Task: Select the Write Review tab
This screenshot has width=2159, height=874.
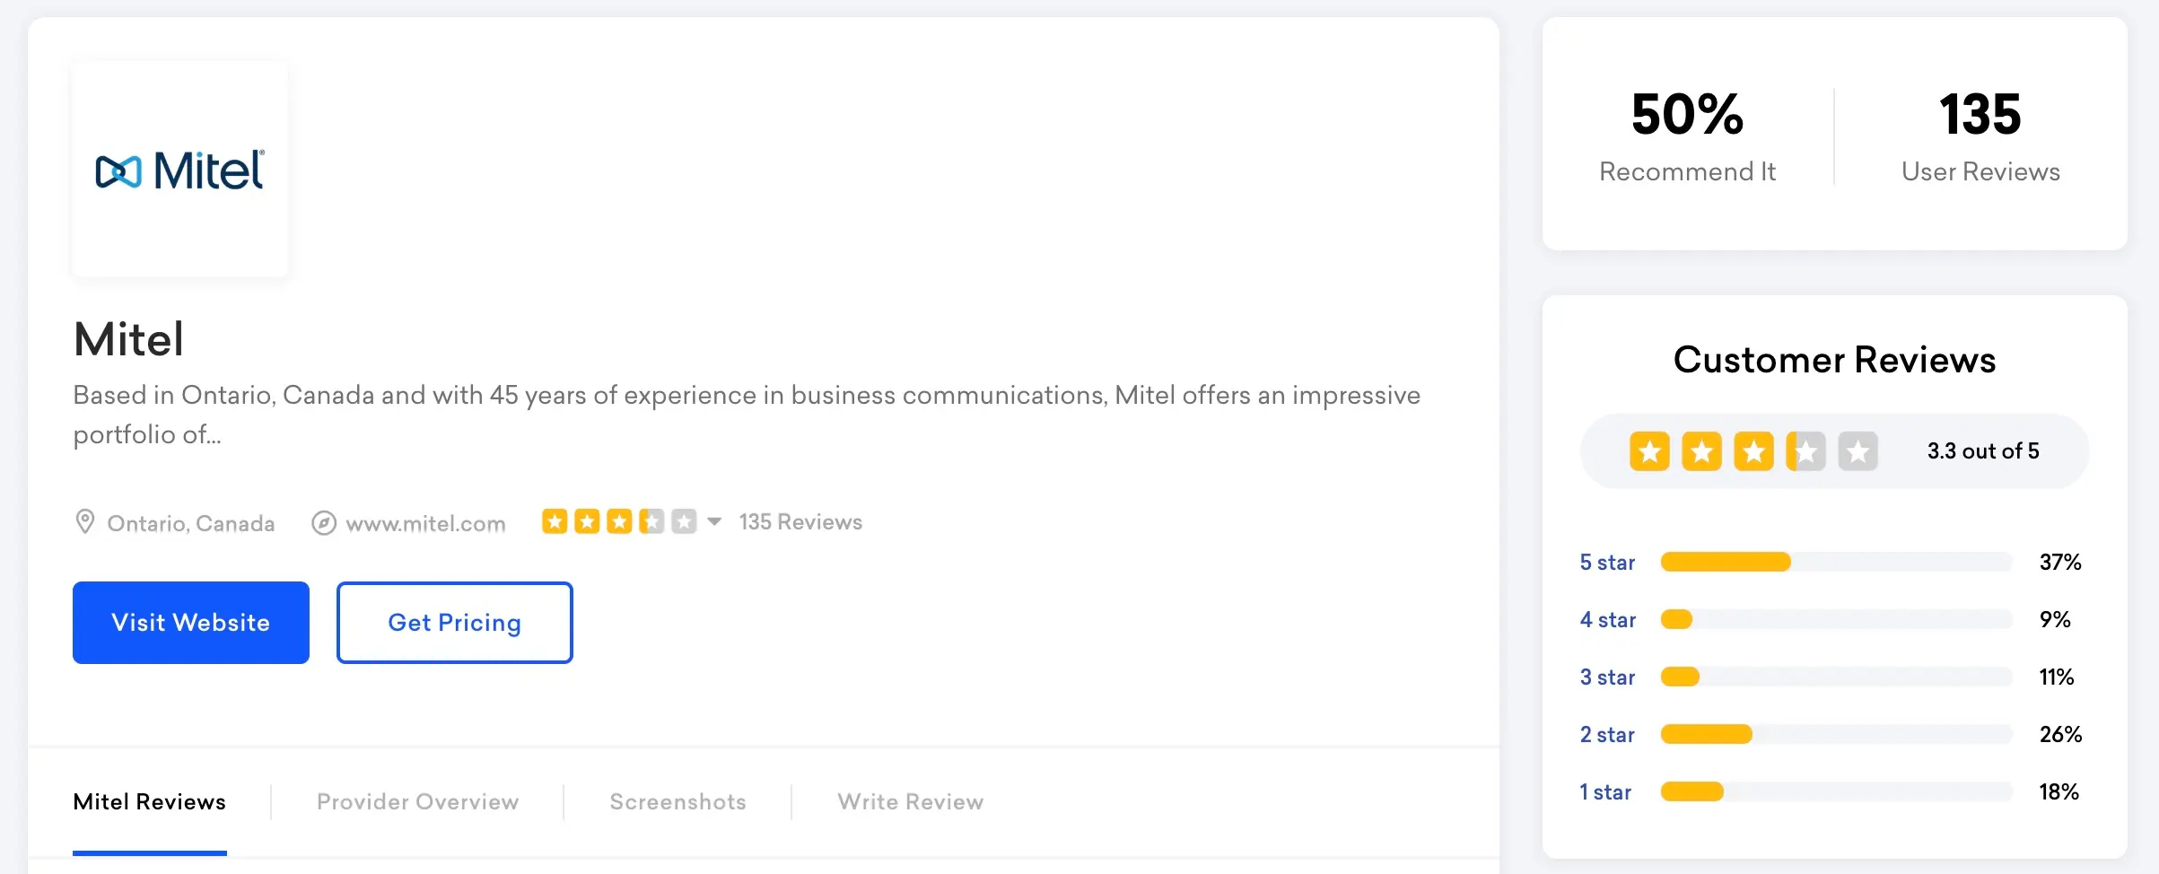Action: 910,801
